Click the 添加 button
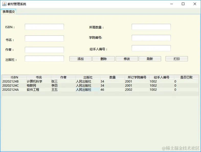 81,59
